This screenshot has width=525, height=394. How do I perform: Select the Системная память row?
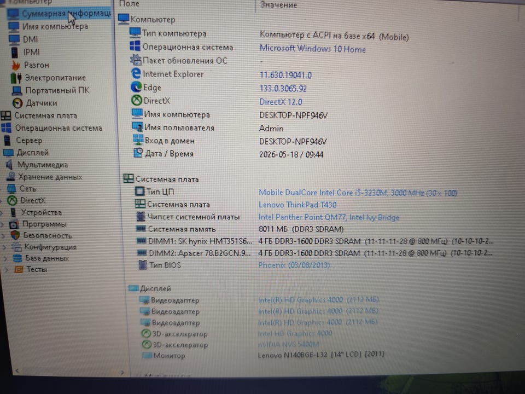pyautogui.click(x=240, y=229)
